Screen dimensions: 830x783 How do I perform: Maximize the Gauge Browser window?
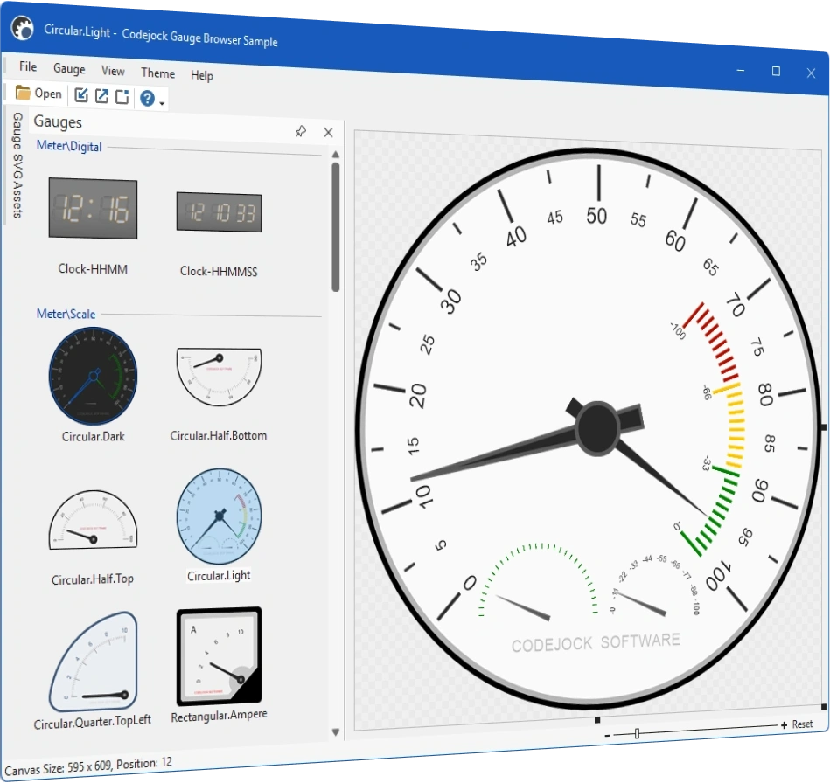pos(776,71)
